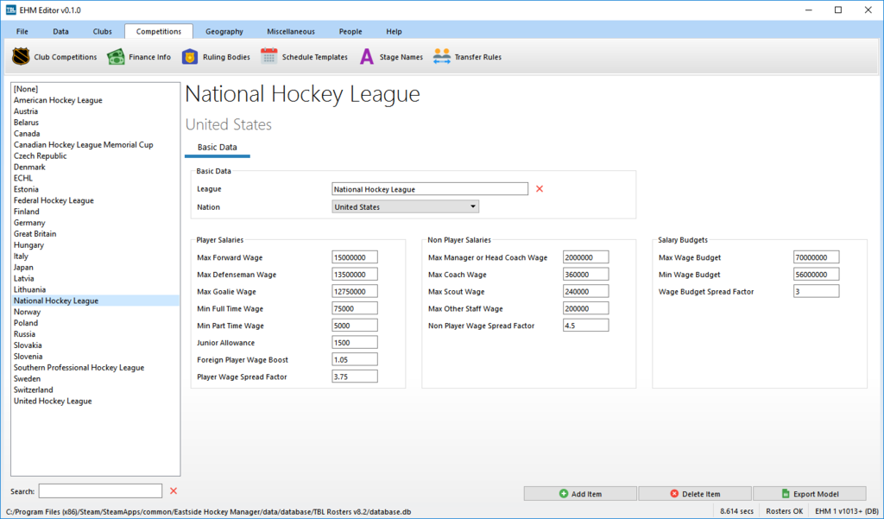Screen dimensions: 884x519
Task: Select Southern Professional Hockey League
Action: (x=95, y=367)
